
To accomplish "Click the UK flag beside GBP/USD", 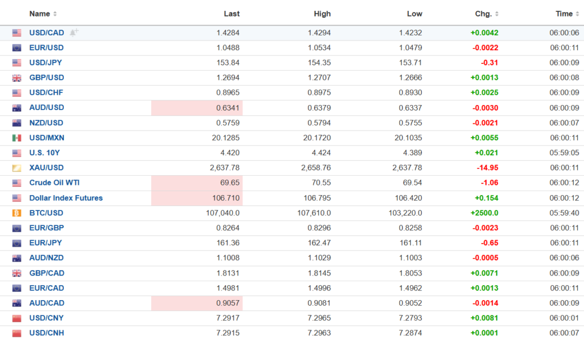I will pos(17,78).
